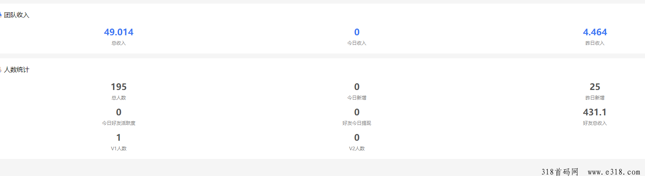Click the 昨日收入 label
Viewport: 645px width, 176px height.
(595, 43)
